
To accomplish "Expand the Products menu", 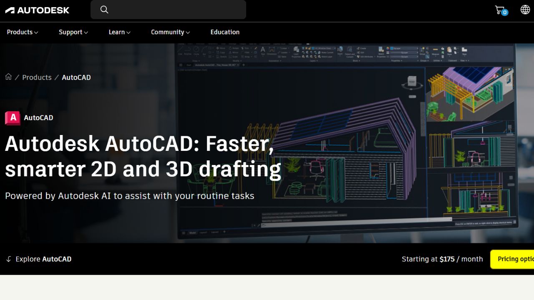I will [23, 32].
